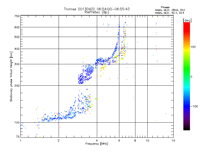The image size is (204, 153).
Task: Click the '10' frequency tick label
Action: coord(147,141)
